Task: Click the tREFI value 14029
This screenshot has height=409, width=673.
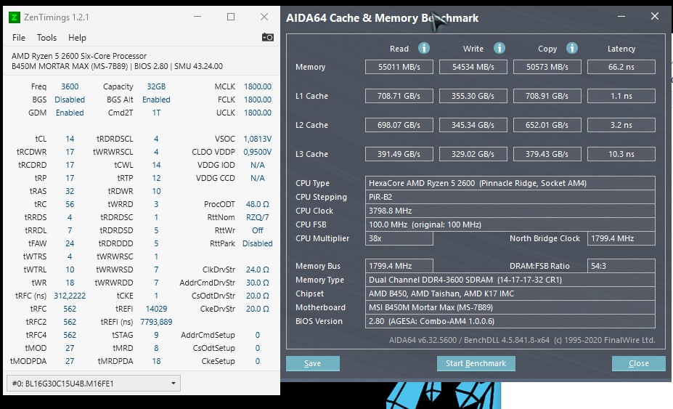Action: click(x=156, y=309)
